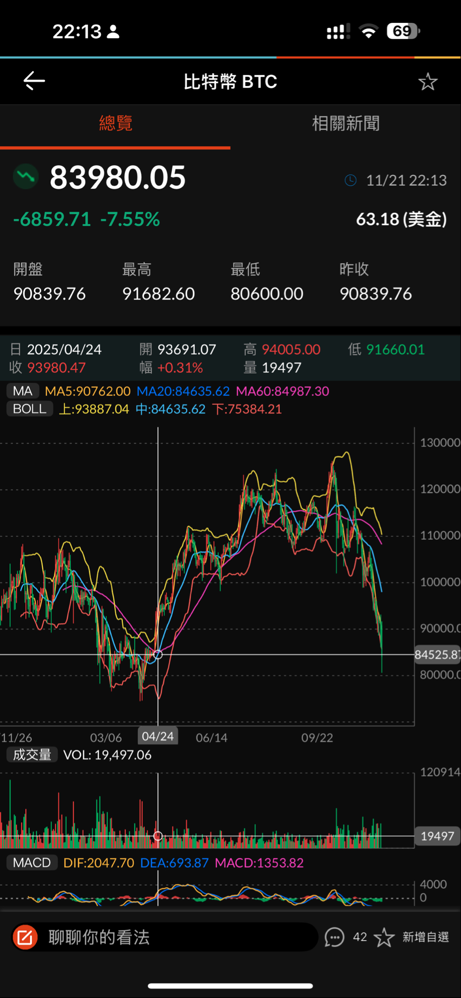Tap the 19497 volume axis label

(437, 836)
